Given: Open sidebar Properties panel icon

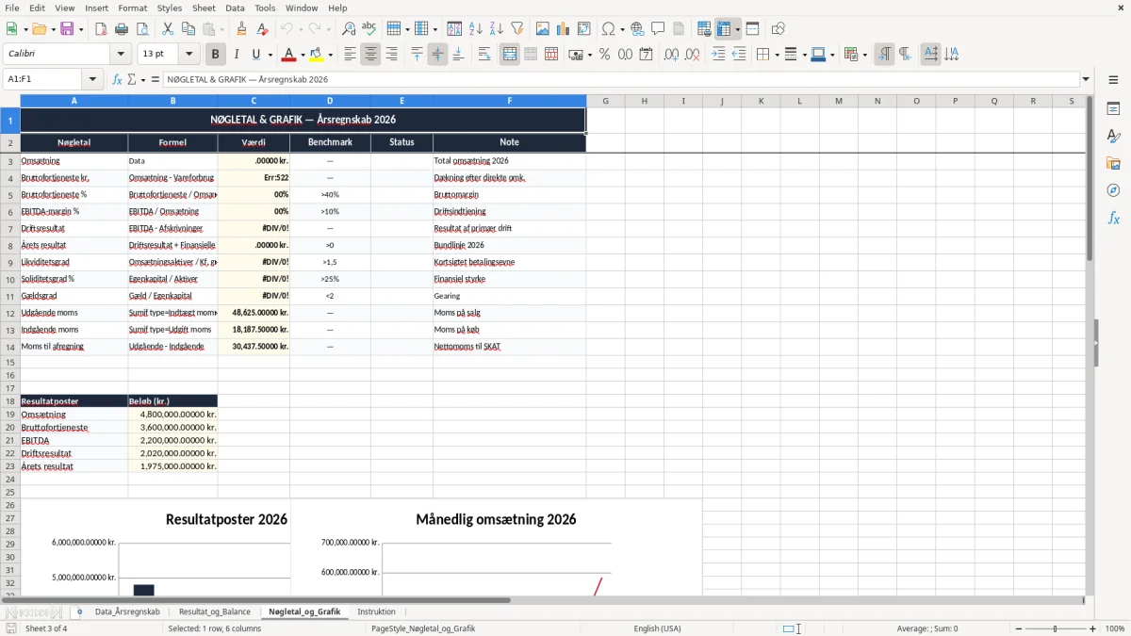Looking at the screenshot, I should point(1113,109).
